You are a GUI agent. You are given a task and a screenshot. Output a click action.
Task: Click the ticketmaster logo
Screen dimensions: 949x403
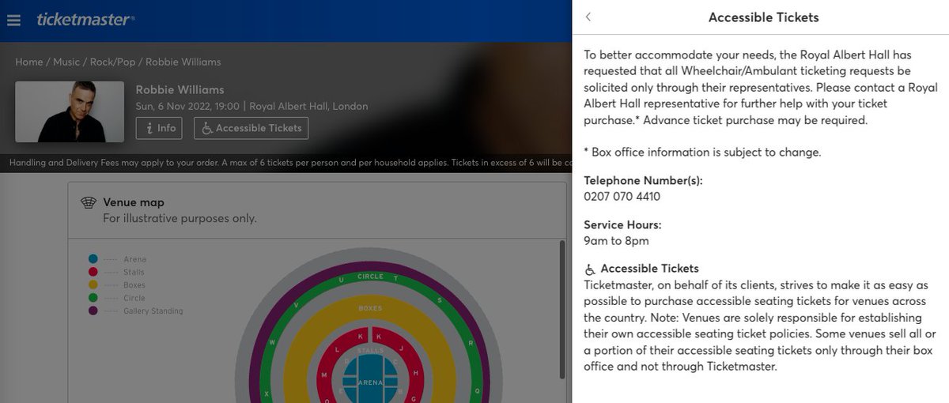85,20
